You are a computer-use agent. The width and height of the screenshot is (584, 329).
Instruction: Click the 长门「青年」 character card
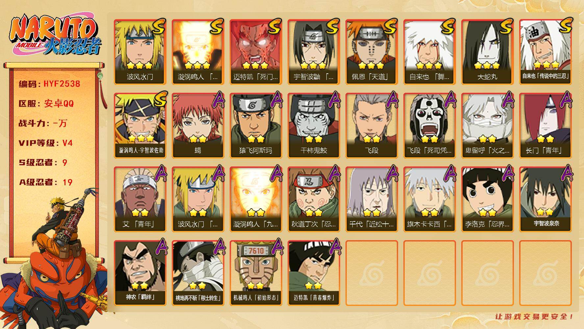546,126
